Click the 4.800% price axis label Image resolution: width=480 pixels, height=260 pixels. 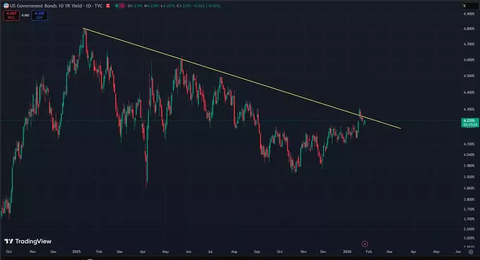[469, 29]
